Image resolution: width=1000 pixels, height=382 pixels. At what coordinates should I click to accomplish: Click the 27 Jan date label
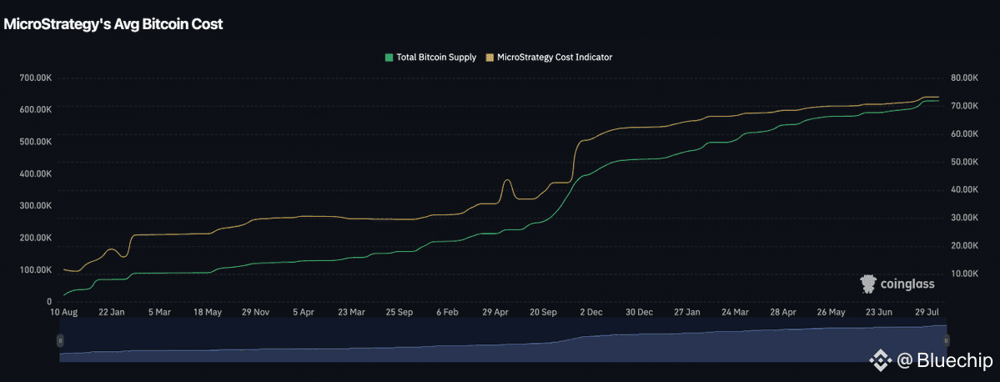coord(687,313)
